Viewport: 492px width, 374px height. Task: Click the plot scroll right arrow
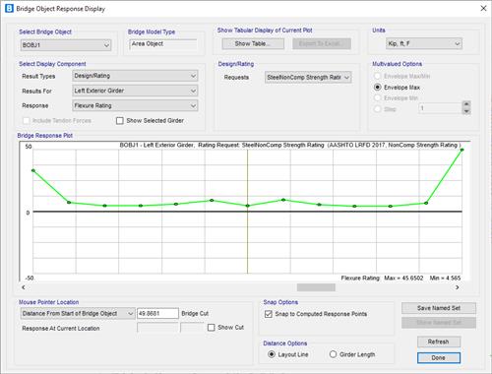[x=458, y=287]
